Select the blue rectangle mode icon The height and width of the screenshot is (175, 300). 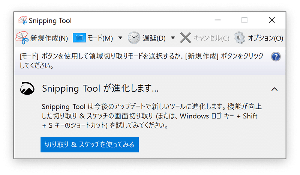pyautogui.click(x=79, y=38)
